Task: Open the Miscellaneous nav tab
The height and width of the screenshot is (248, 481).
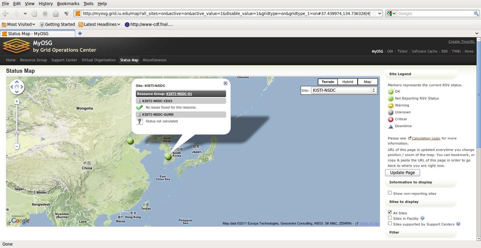Action: pos(155,60)
